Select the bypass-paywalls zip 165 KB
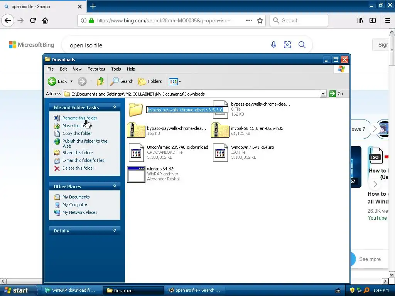395x296 pixels. point(167,131)
